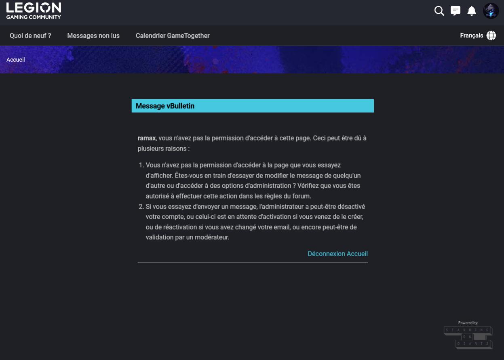Open the 'Quoi de neuf ?' menu

click(30, 36)
